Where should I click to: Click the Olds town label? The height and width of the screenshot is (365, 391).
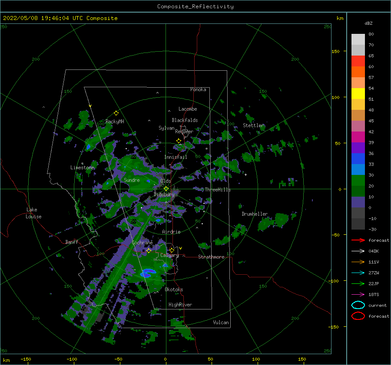tap(166, 181)
